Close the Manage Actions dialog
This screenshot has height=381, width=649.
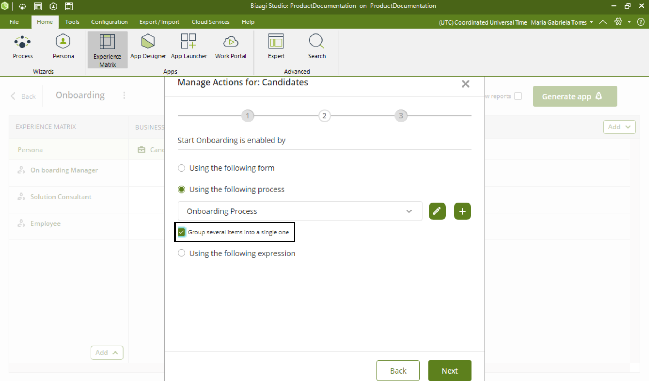[x=465, y=84]
